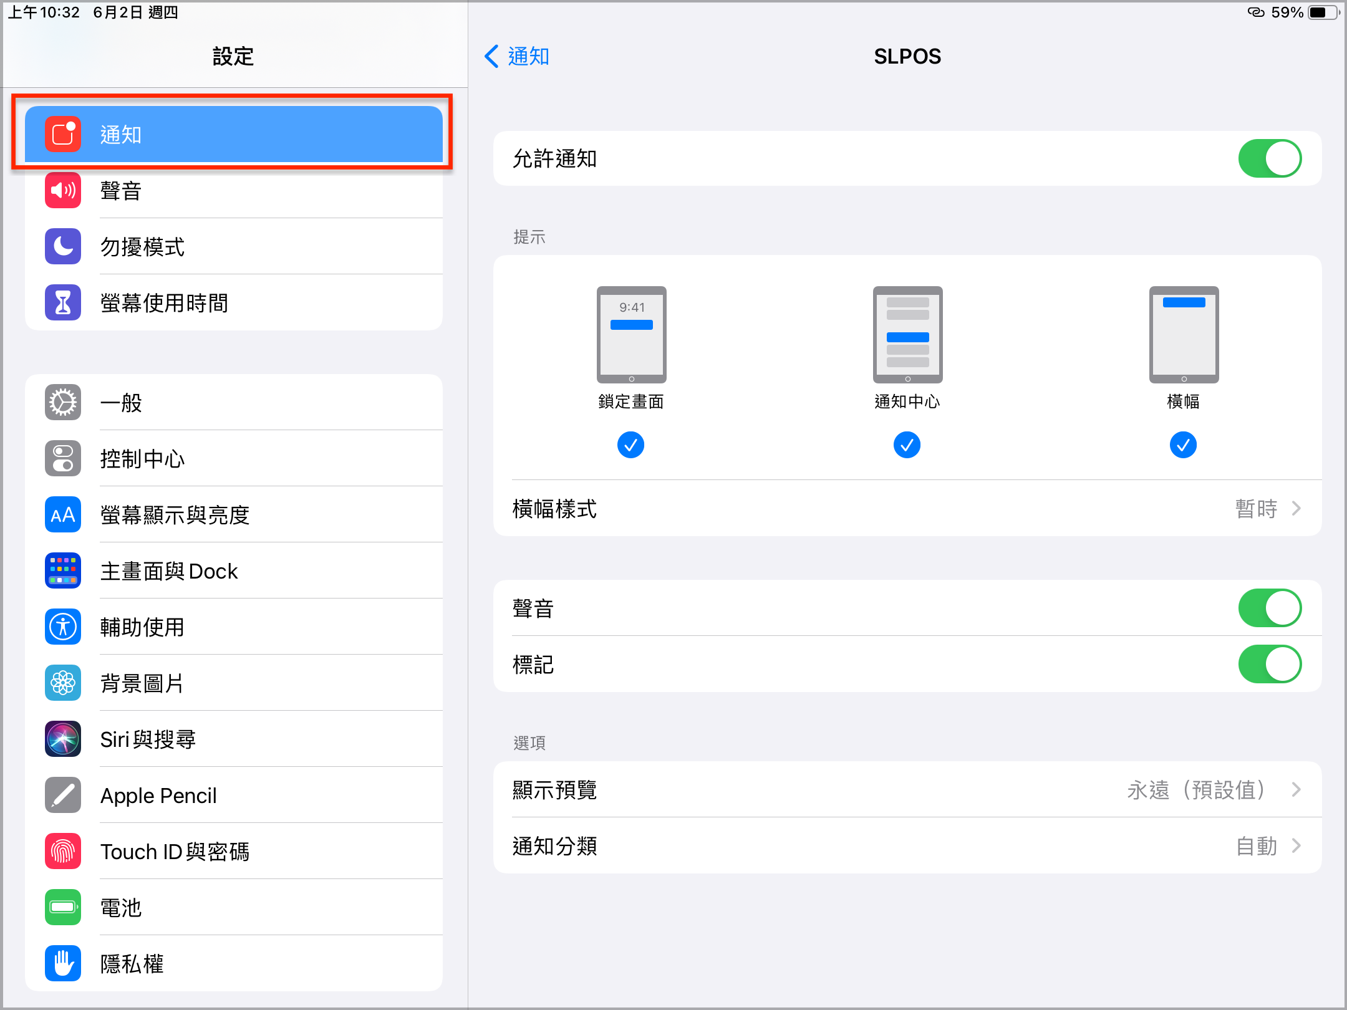Open the 通知 notifications bell icon
Screen dimensions: 1347x1010
[63, 134]
